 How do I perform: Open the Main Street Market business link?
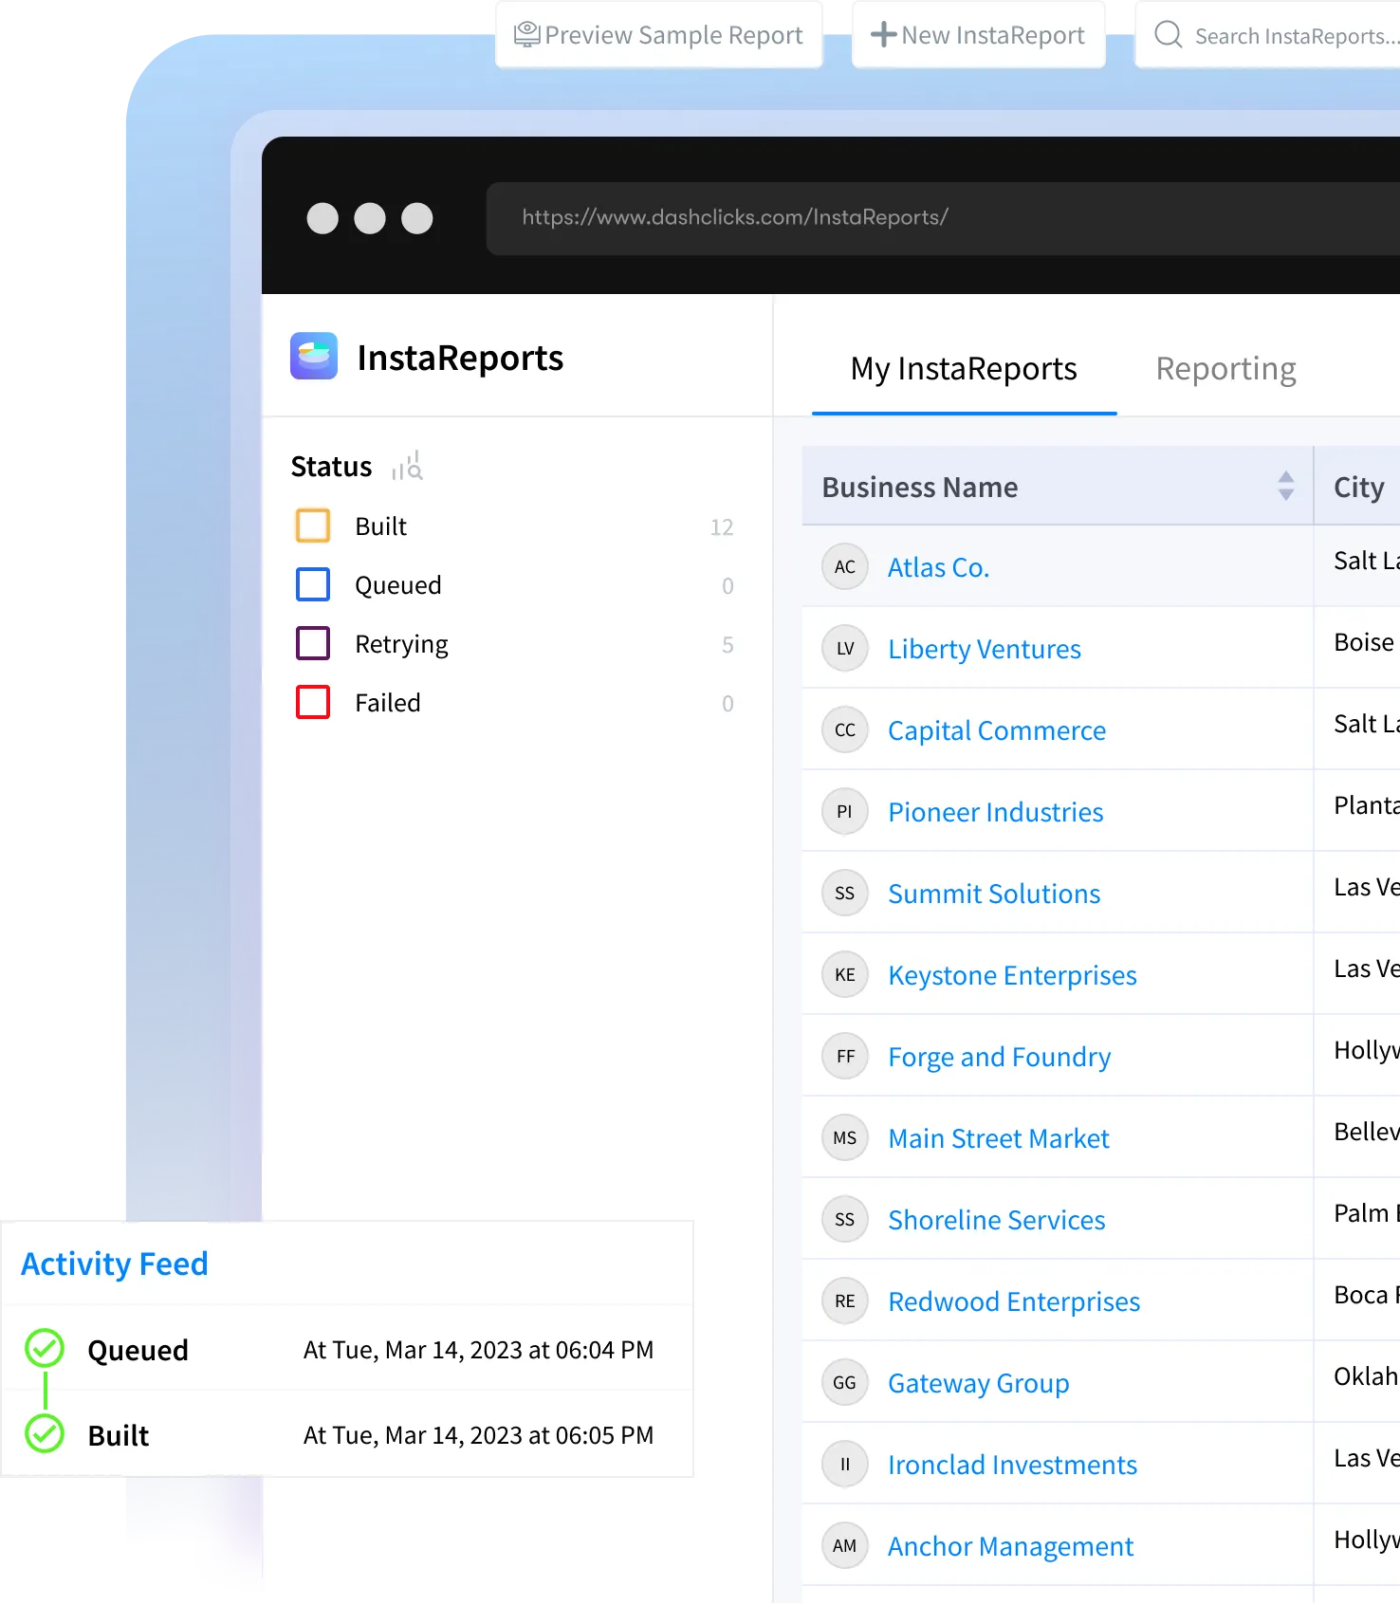point(999,1138)
